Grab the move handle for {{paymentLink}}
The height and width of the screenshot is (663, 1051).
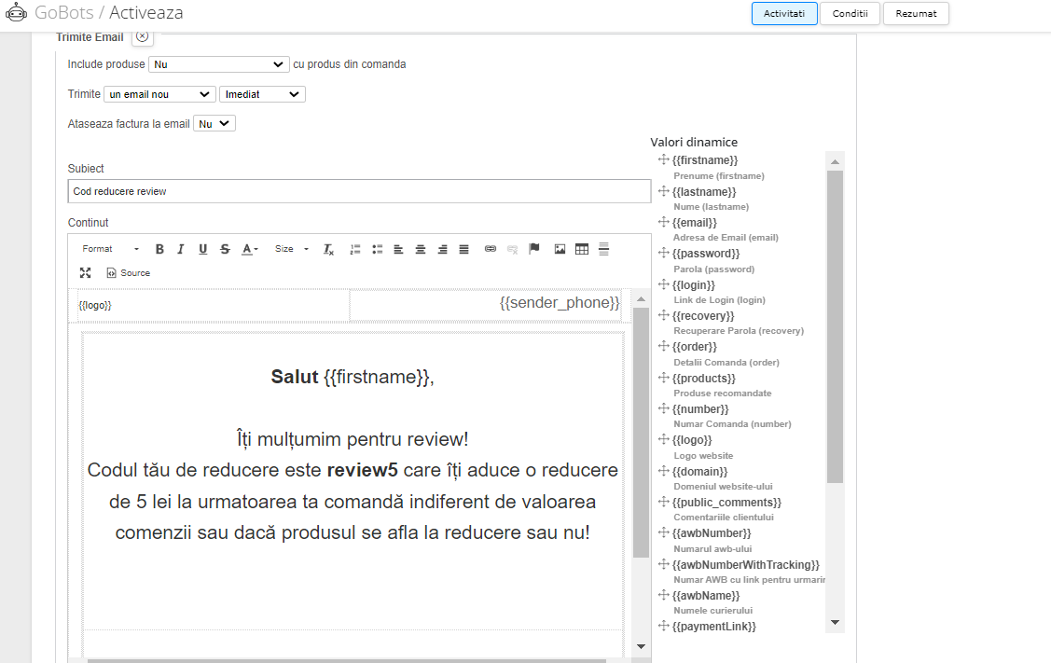coord(664,626)
